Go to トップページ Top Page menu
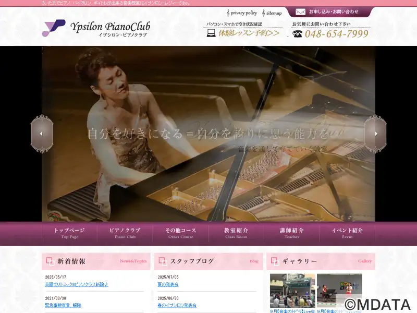The image size is (417, 313). click(x=69, y=233)
